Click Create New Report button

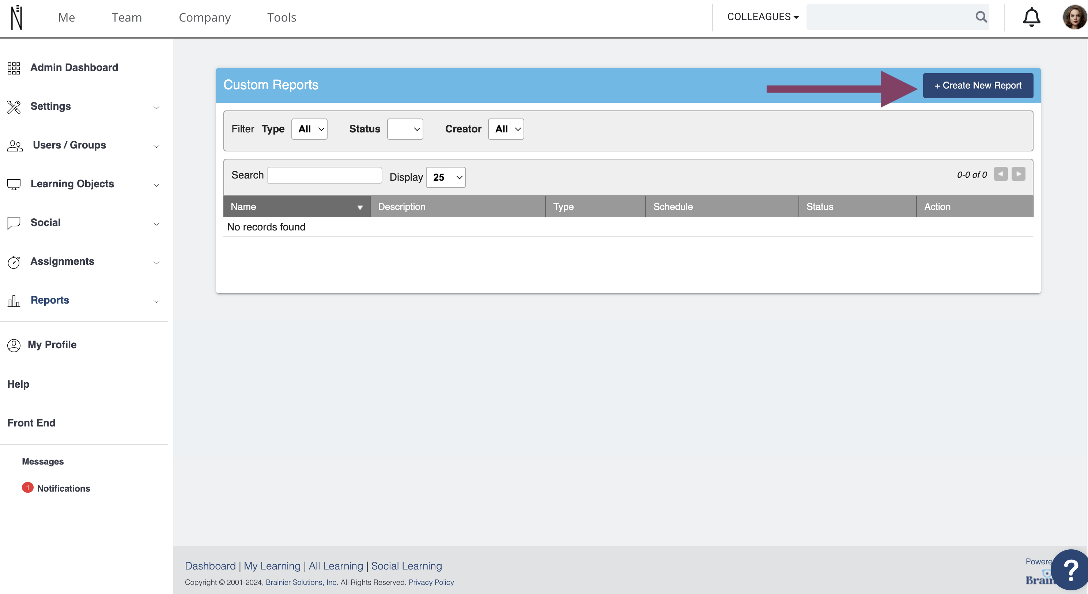[x=978, y=85]
